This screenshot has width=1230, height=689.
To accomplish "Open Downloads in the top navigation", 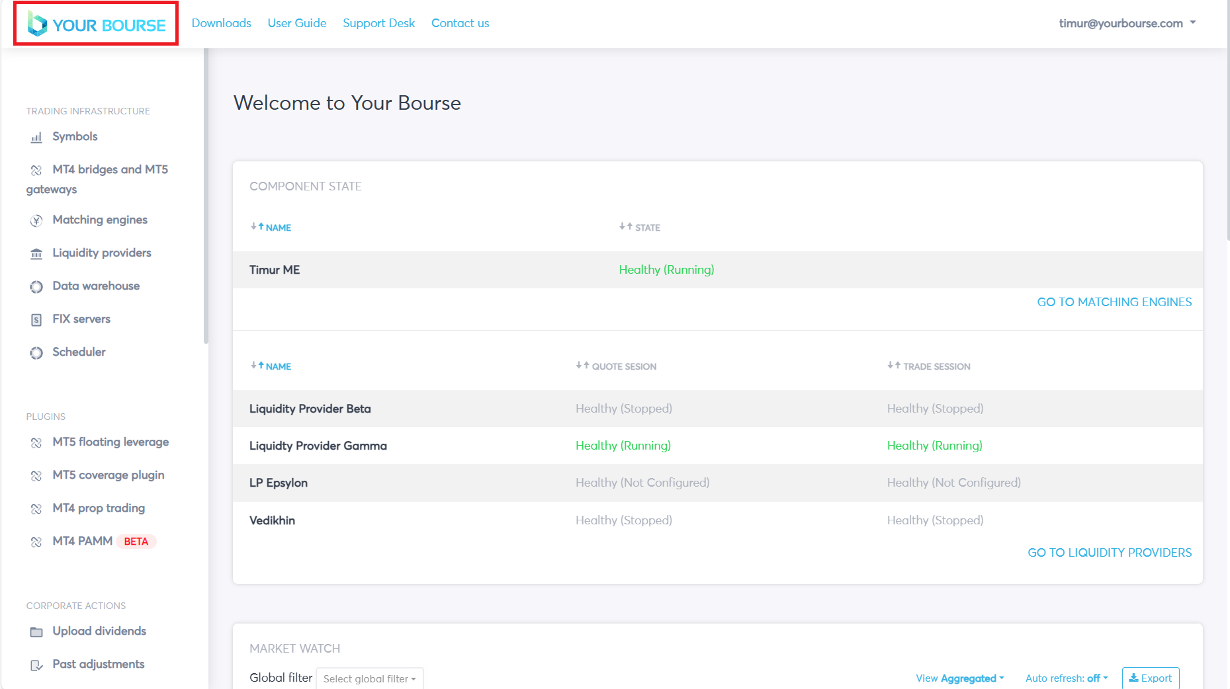I will click(x=221, y=23).
